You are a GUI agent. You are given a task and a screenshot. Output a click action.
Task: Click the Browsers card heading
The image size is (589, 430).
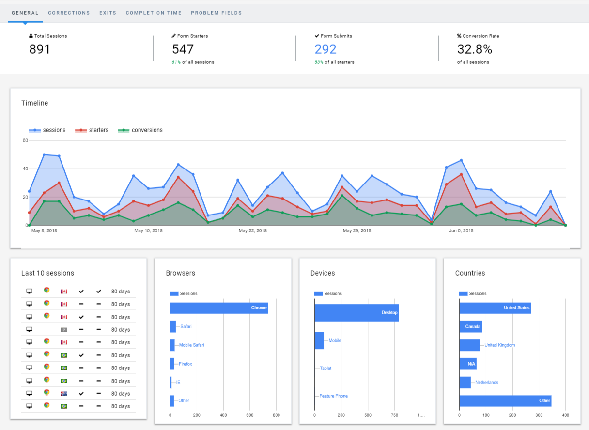(181, 273)
